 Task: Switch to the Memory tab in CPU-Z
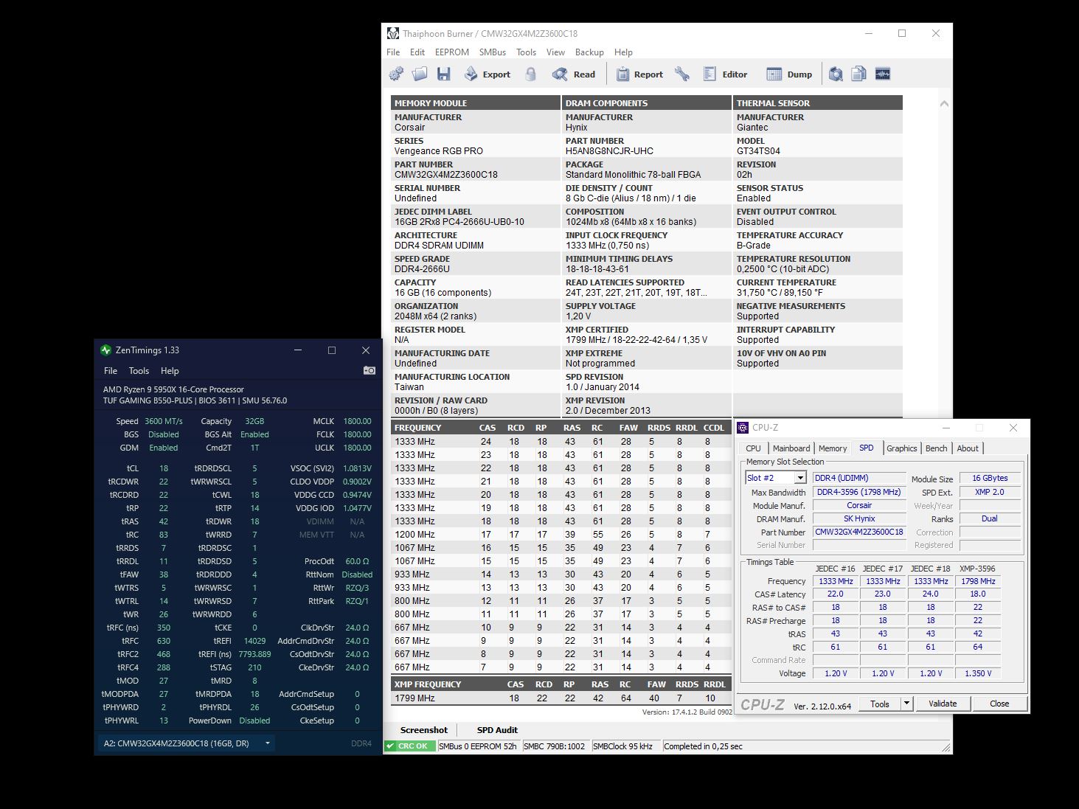click(x=833, y=448)
